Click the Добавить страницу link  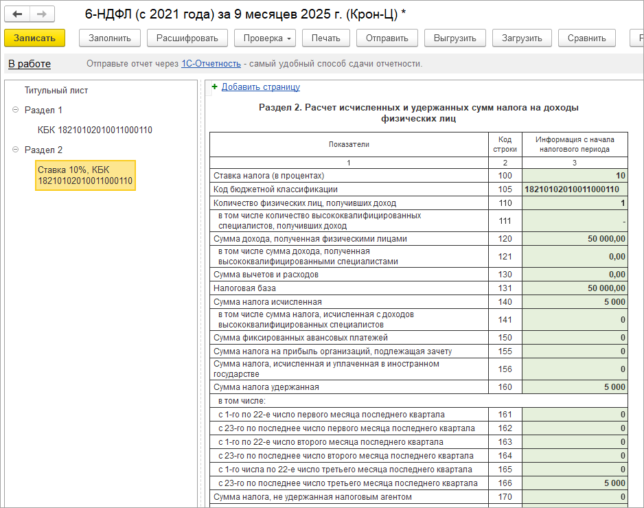(x=260, y=87)
